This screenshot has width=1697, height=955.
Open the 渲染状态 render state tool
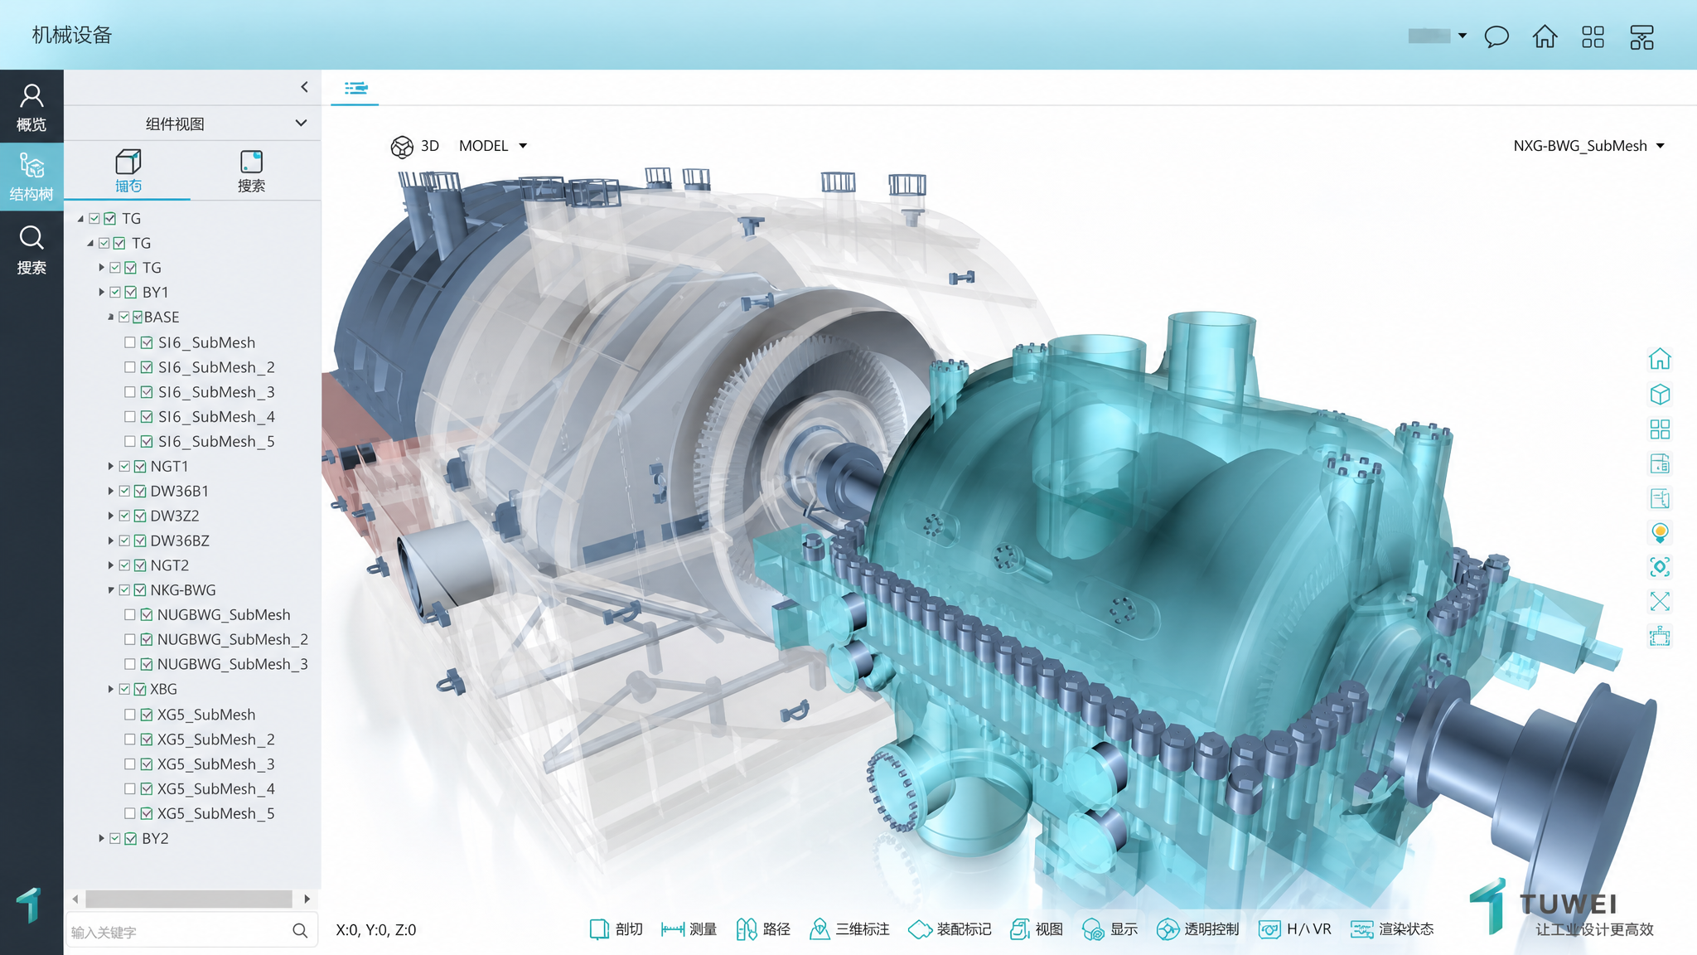(x=1392, y=929)
